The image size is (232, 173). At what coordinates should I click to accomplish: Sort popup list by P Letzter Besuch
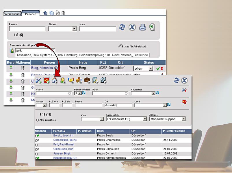[174, 131]
